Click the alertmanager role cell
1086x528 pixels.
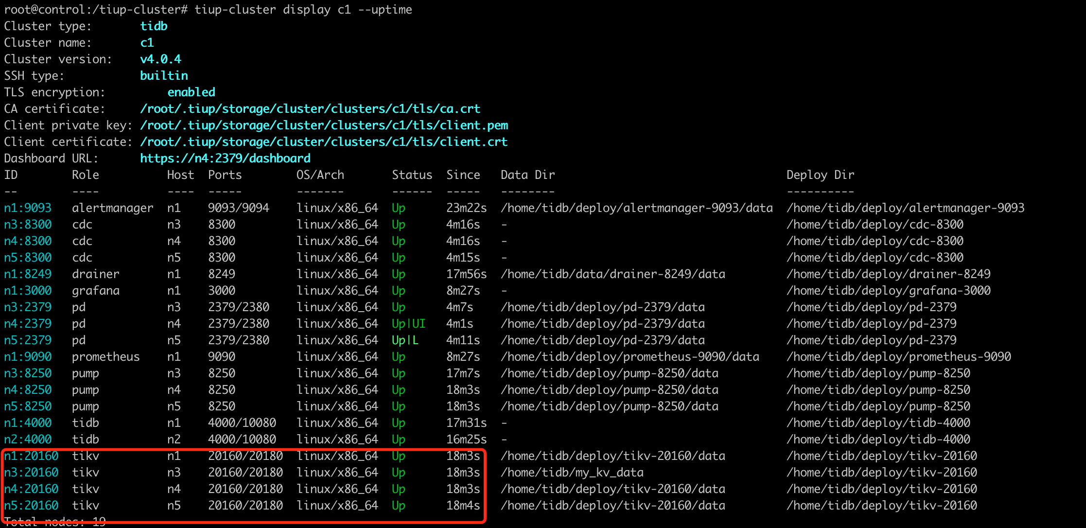coord(113,208)
